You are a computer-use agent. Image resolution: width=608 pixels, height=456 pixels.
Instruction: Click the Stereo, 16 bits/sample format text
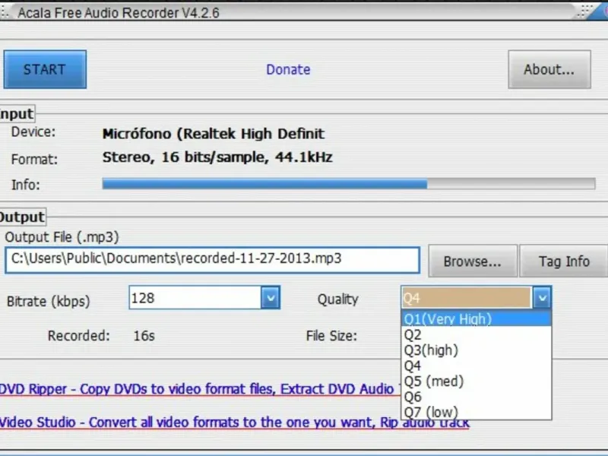pos(217,157)
